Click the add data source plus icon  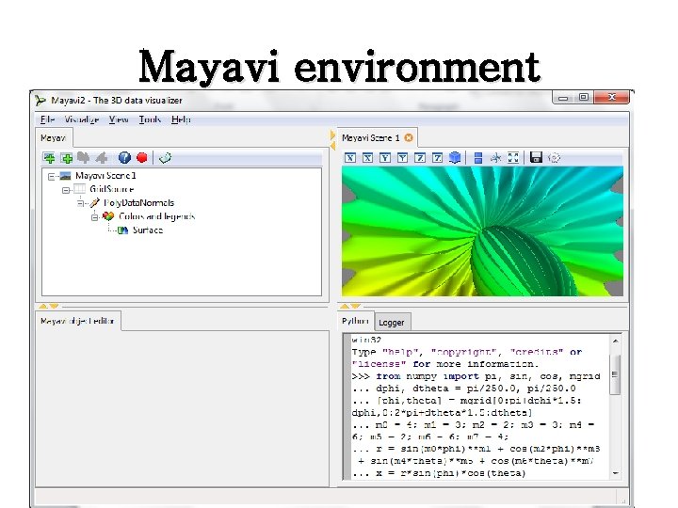(x=67, y=158)
